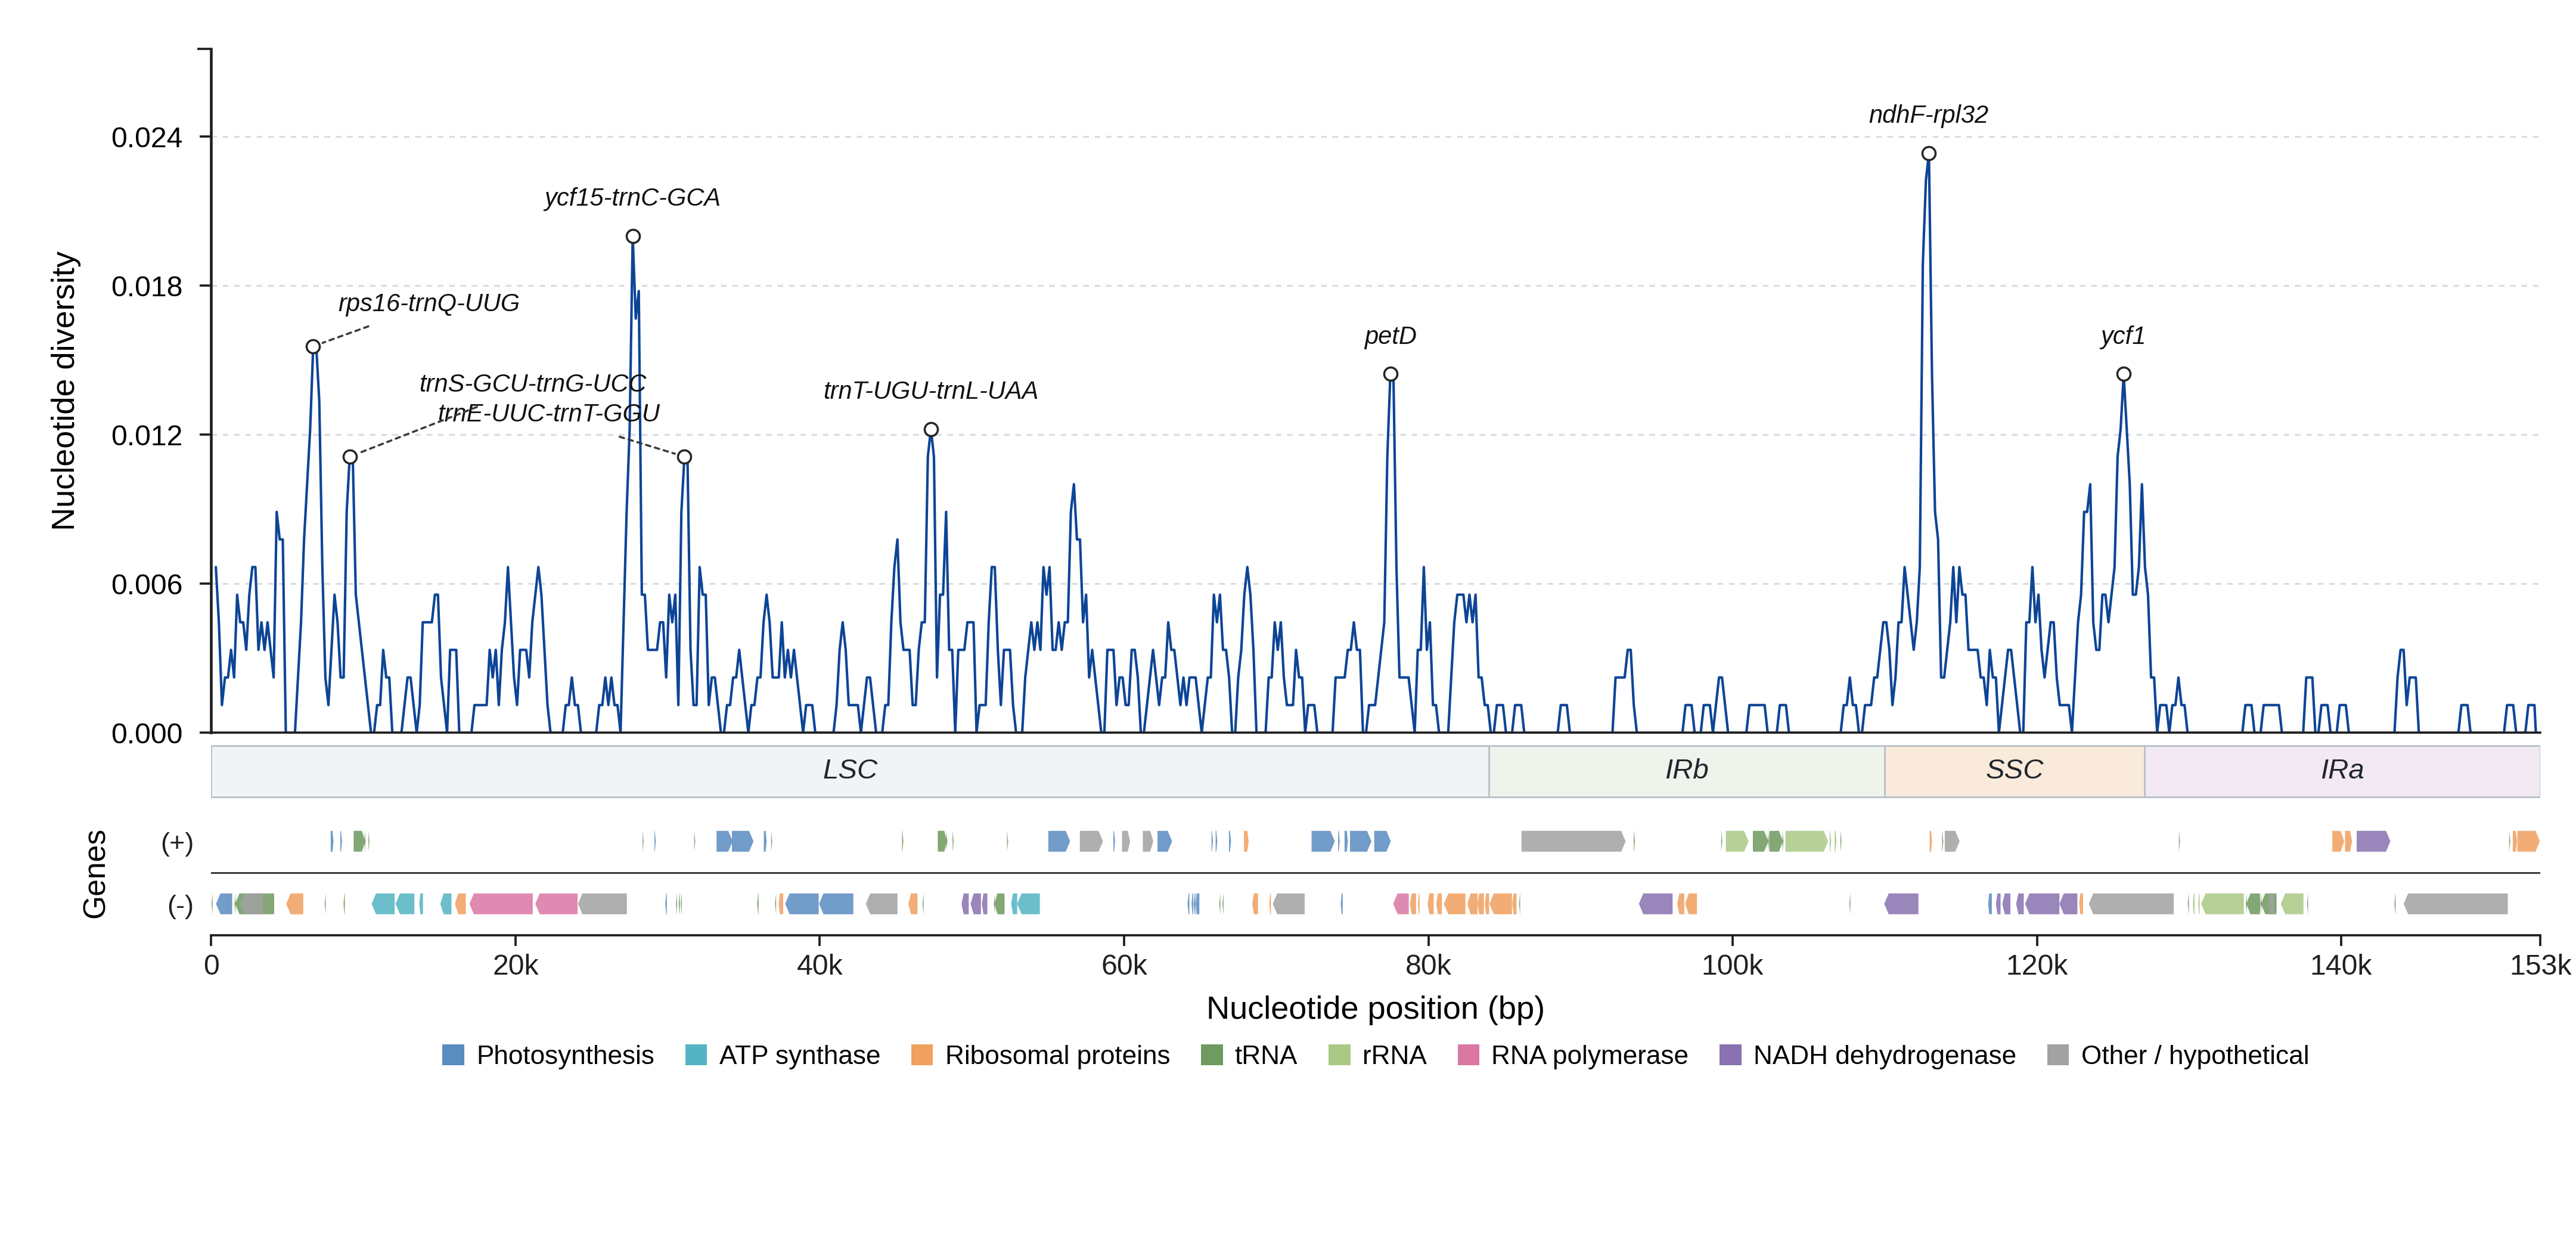Click the Other / hypothetical legend text
Image resolution: width=2576 pixels, height=1253 pixels.
(2195, 1056)
